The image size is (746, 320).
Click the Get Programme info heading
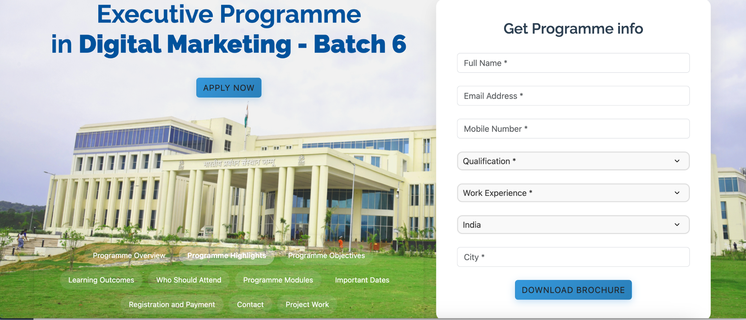[x=573, y=29]
